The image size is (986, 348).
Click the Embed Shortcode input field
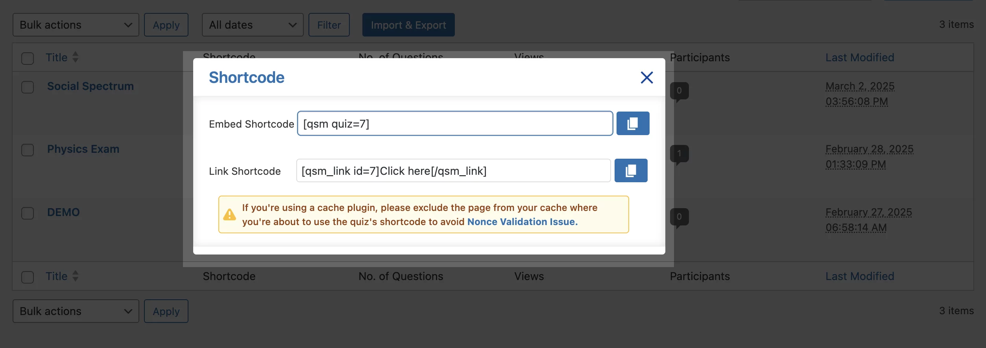455,123
